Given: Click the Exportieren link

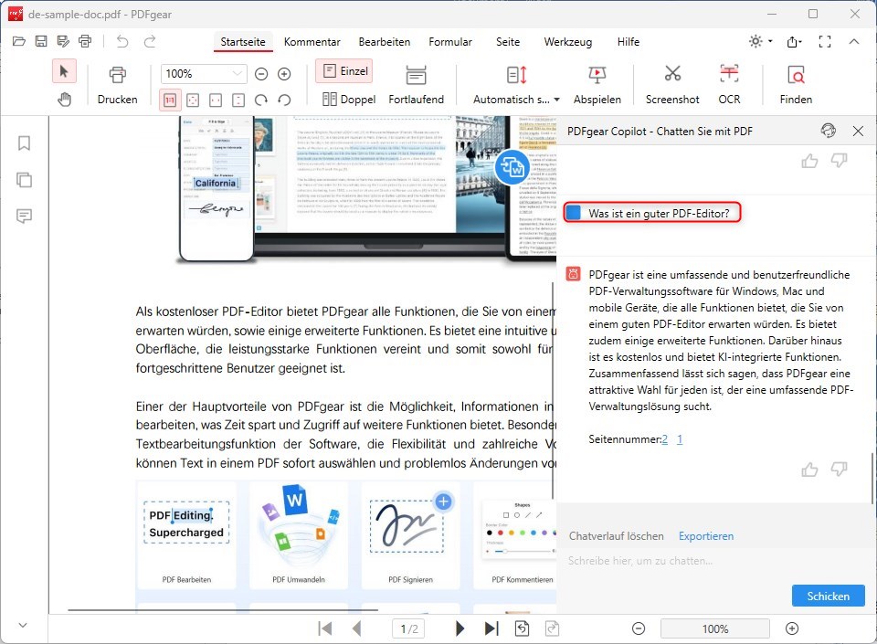Looking at the screenshot, I should [706, 536].
